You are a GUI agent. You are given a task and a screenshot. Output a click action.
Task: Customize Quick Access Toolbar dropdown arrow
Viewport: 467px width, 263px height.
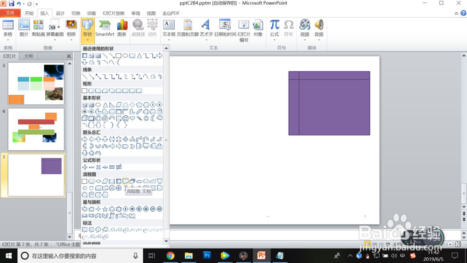click(x=36, y=4)
